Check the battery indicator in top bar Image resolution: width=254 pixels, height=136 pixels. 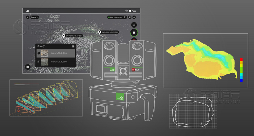click(135, 11)
